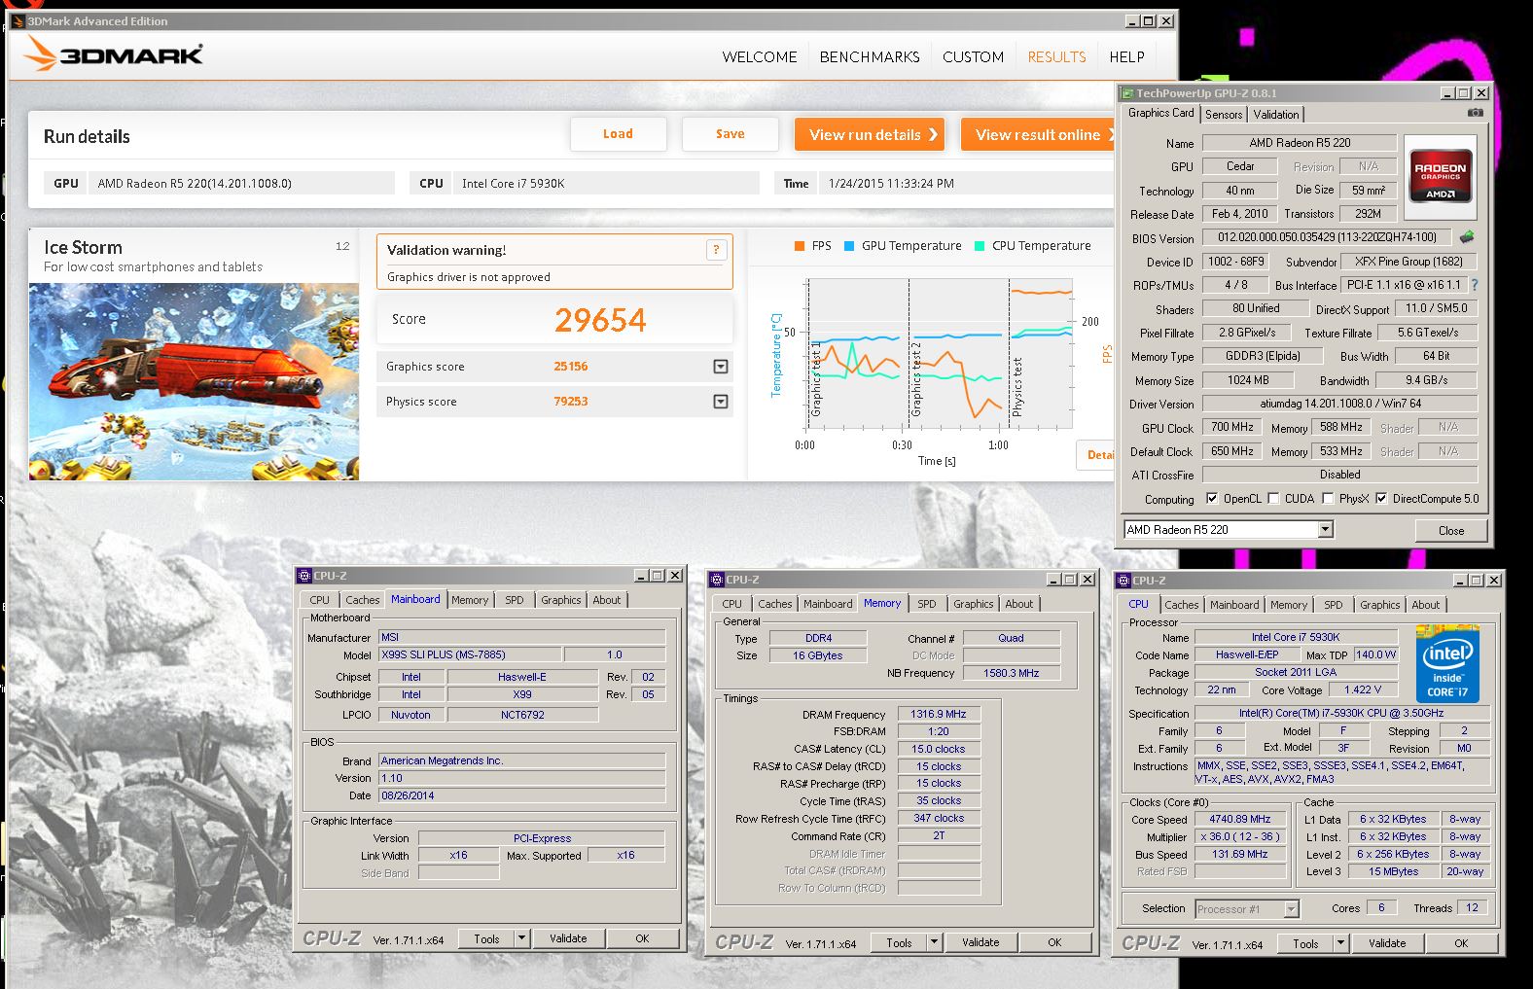The width and height of the screenshot is (1533, 989).
Task: Click the Load button in Run details
Action: pos(618,134)
